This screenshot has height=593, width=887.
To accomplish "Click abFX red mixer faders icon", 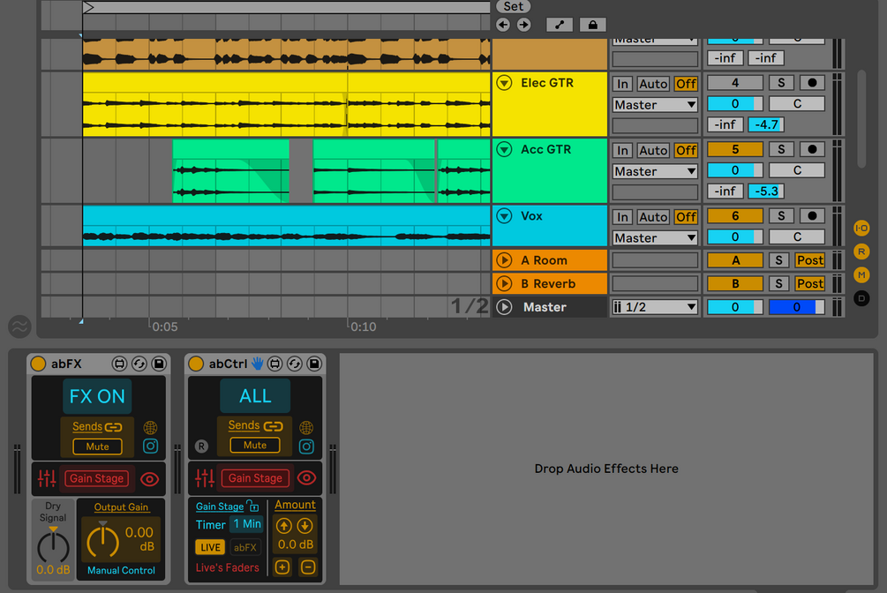I will 47,478.
